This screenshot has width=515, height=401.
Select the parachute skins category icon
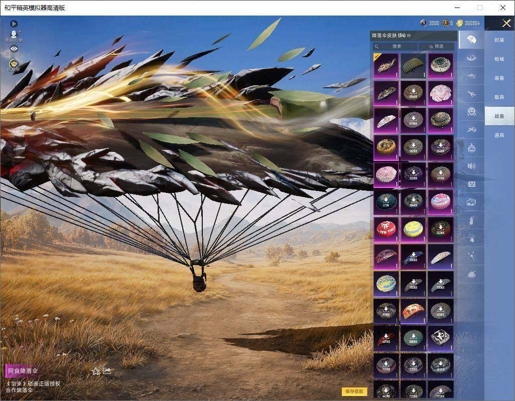click(x=471, y=40)
